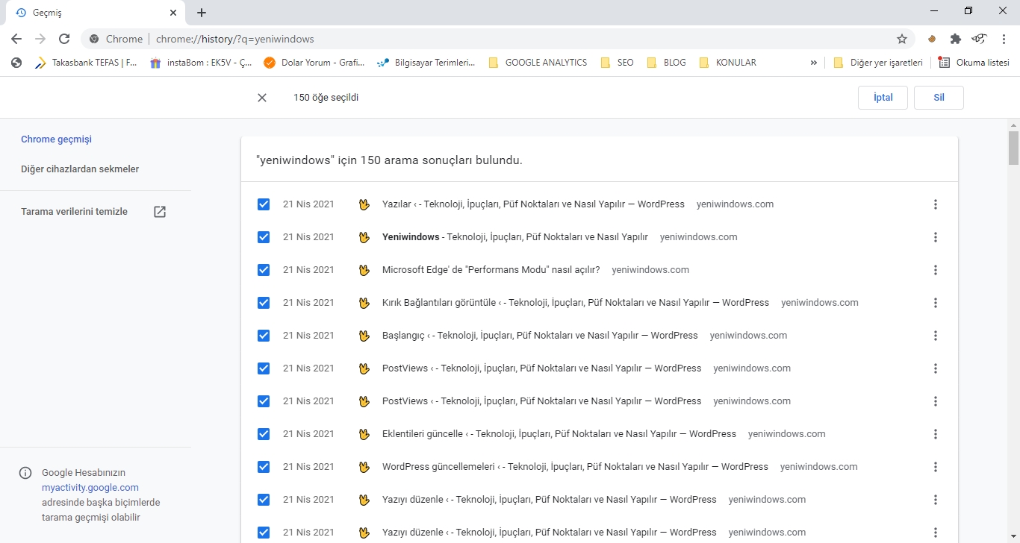Open the Yeniwindows history link
This screenshot has width=1020, height=543.
tap(514, 237)
